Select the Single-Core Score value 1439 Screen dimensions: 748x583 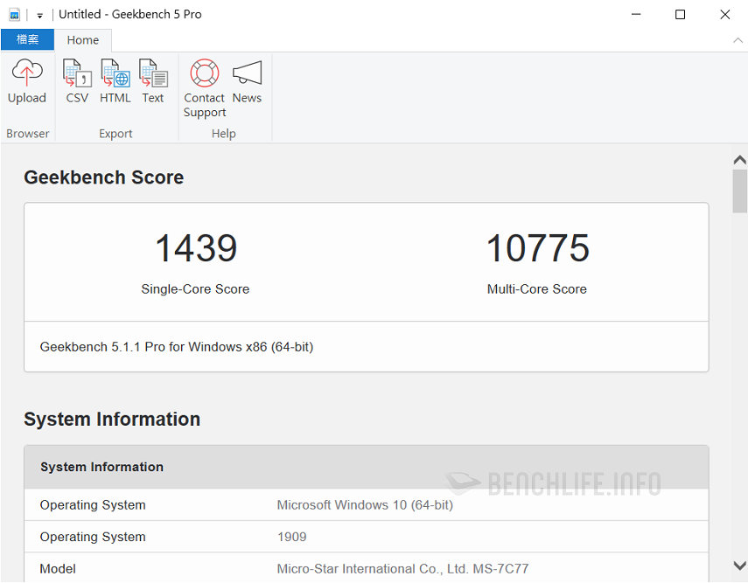point(195,249)
